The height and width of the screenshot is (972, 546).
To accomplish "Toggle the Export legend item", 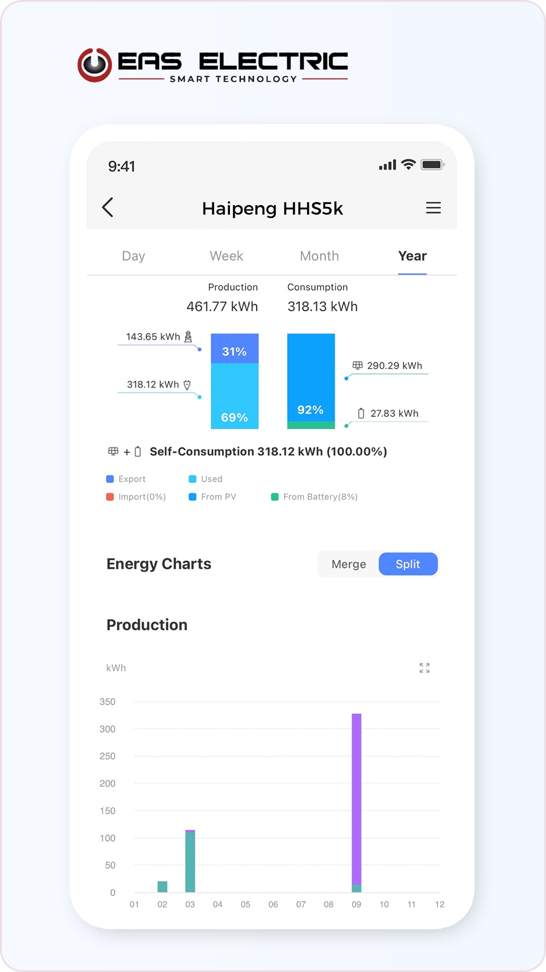I will (x=126, y=479).
